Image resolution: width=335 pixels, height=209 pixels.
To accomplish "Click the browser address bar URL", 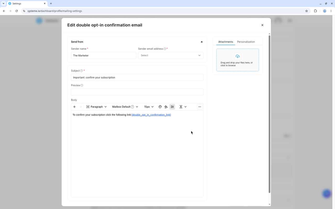I will [x=55, y=11].
